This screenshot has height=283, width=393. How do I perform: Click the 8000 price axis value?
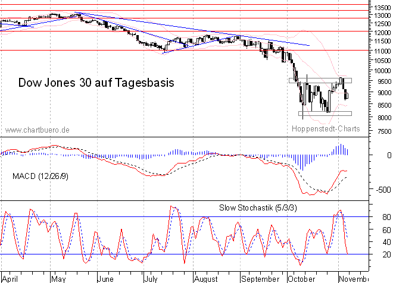point(385,117)
